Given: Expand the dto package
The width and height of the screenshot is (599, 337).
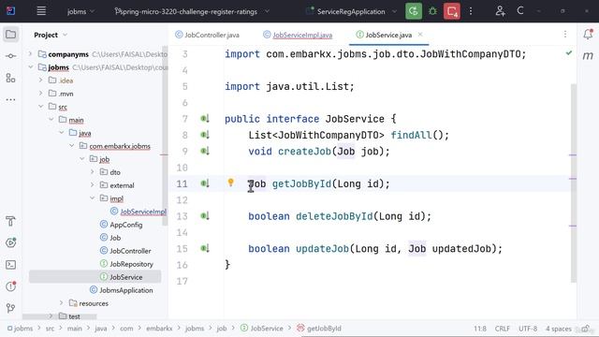Looking at the screenshot, I should [x=92, y=172].
